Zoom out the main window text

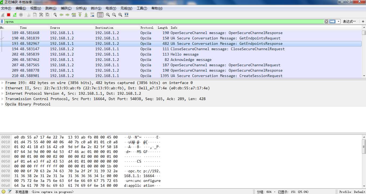coord(114,15)
